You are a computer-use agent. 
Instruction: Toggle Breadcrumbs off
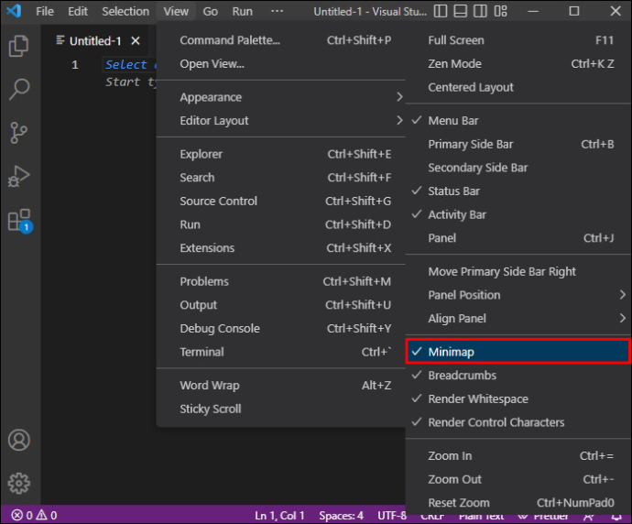(x=518, y=376)
